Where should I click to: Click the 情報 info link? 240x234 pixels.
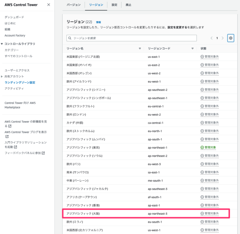click(x=98, y=22)
